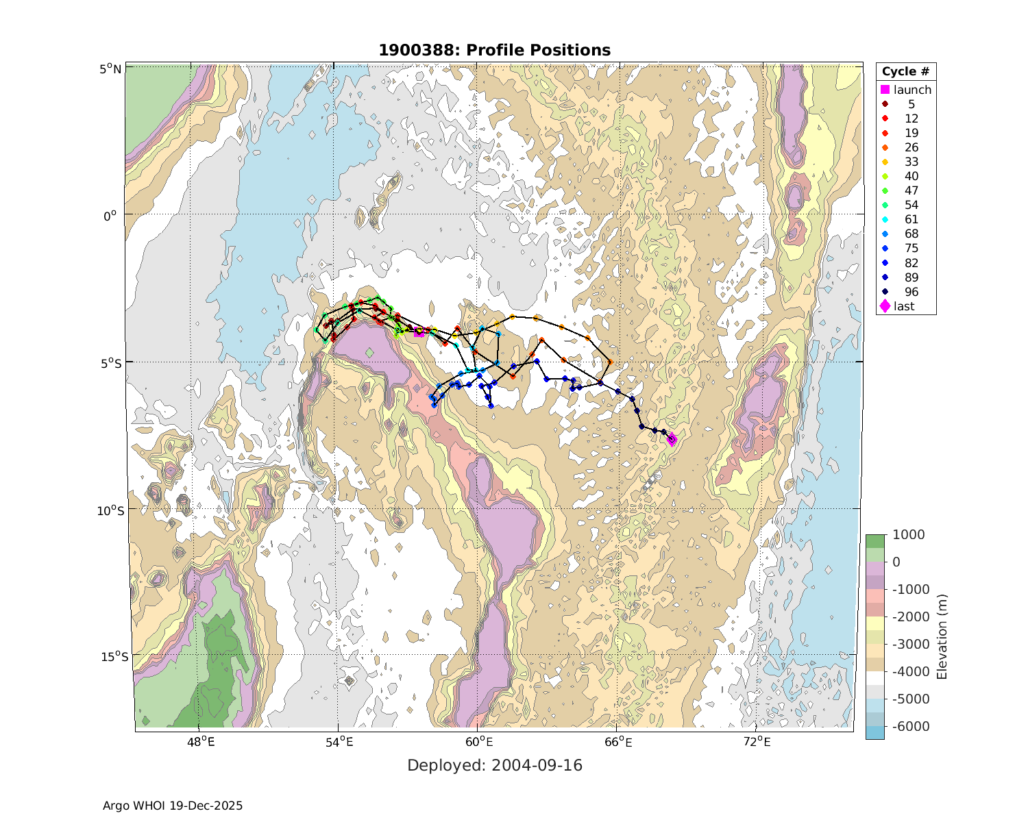Click the 60°E longitude axis label

tap(479, 742)
